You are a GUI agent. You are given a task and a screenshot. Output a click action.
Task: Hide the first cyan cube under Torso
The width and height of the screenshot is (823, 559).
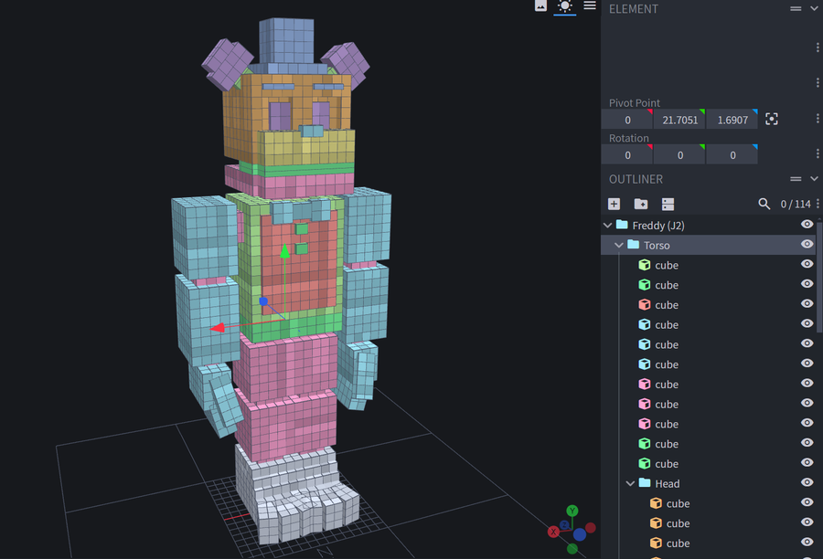click(807, 323)
